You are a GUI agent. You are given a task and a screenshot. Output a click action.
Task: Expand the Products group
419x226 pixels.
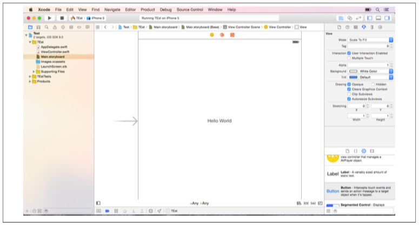(30, 81)
